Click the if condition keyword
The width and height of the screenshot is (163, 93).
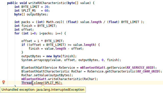[23, 45]
